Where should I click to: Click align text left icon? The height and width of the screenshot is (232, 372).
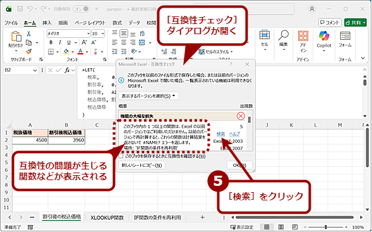point(114,42)
